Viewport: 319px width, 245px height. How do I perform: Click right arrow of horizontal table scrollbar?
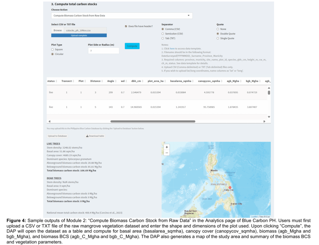click(x=265, y=121)
